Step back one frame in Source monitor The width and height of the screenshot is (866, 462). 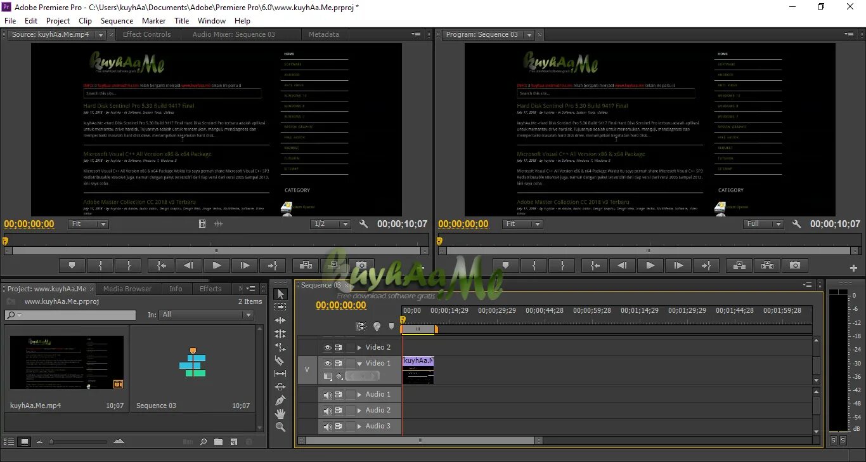pos(188,265)
